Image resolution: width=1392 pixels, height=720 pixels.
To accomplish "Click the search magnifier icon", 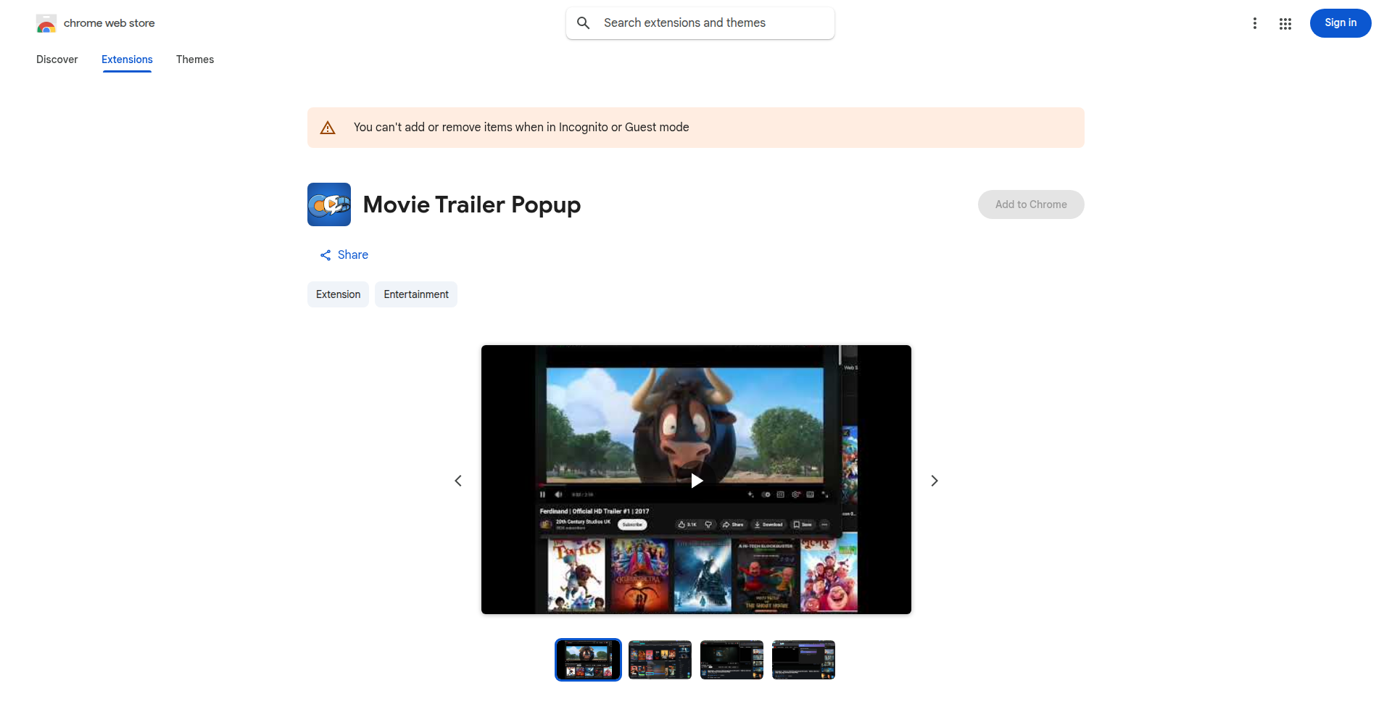I will coord(584,23).
